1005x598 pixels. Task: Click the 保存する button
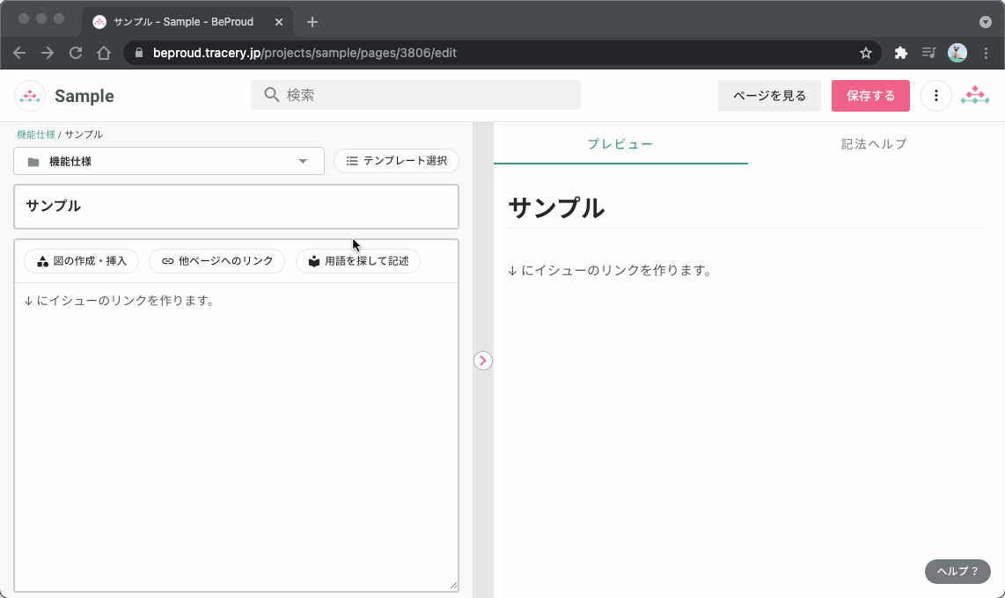pyautogui.click(x=870, y=95)
